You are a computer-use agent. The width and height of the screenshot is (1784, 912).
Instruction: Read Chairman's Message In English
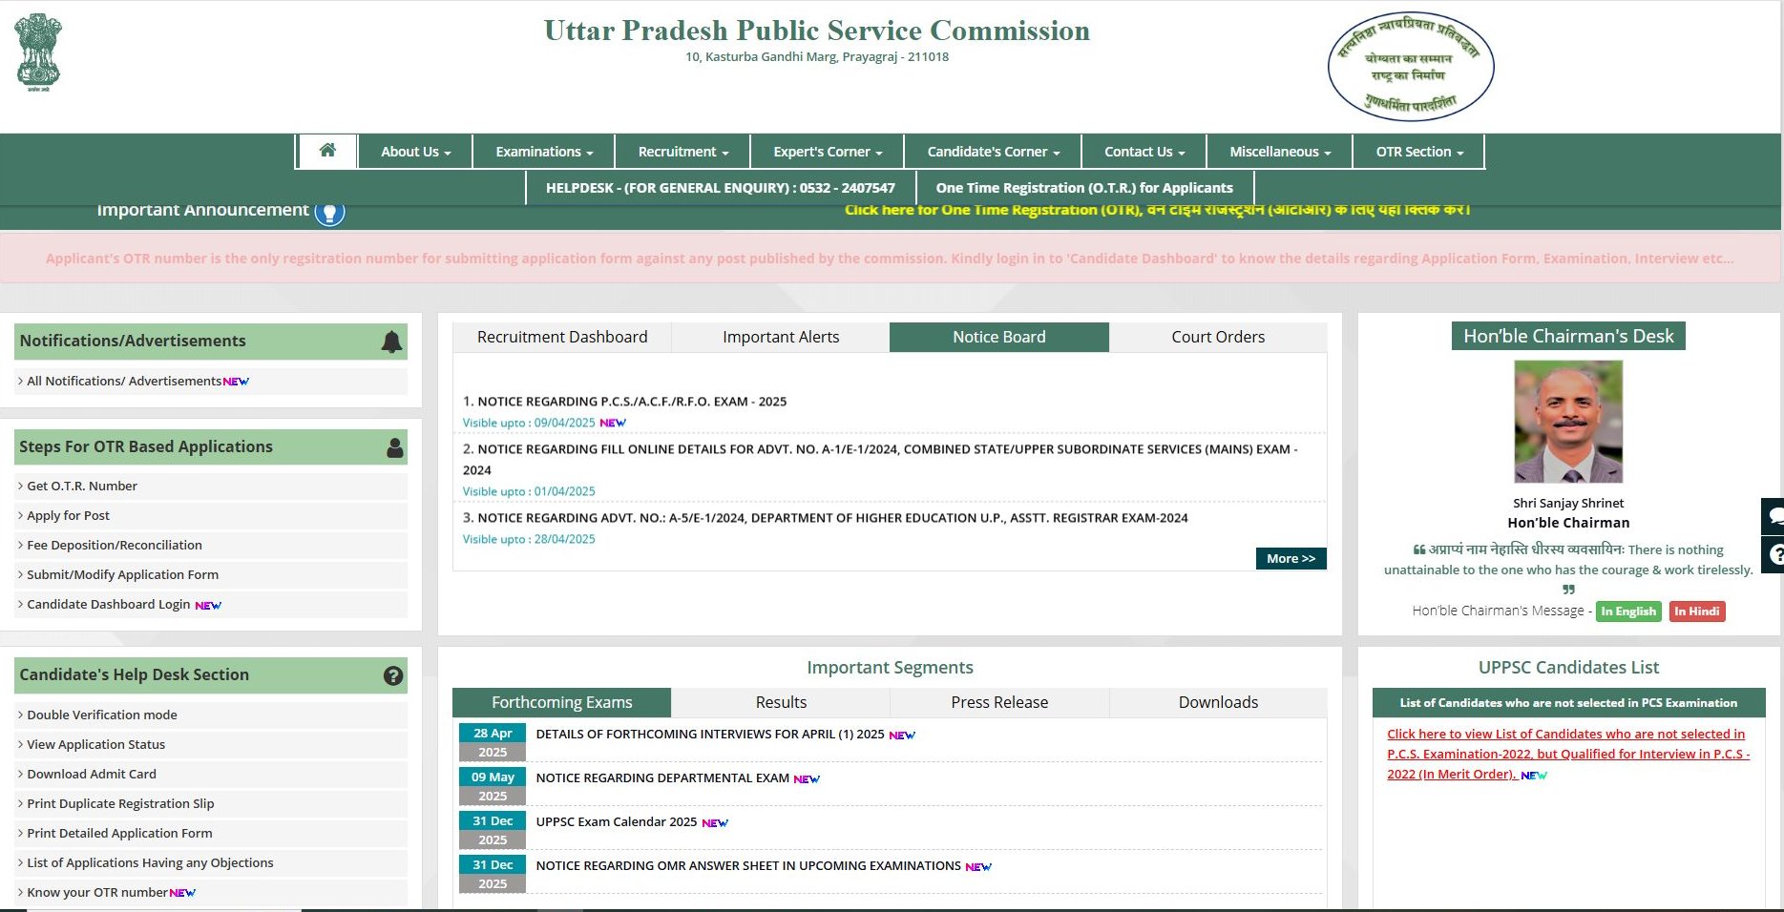click(x=1628, y=611)
